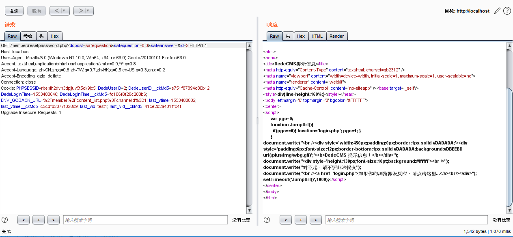Click request search next match button
This screenshot has height=237, width=513.
[x=54, y=220]
